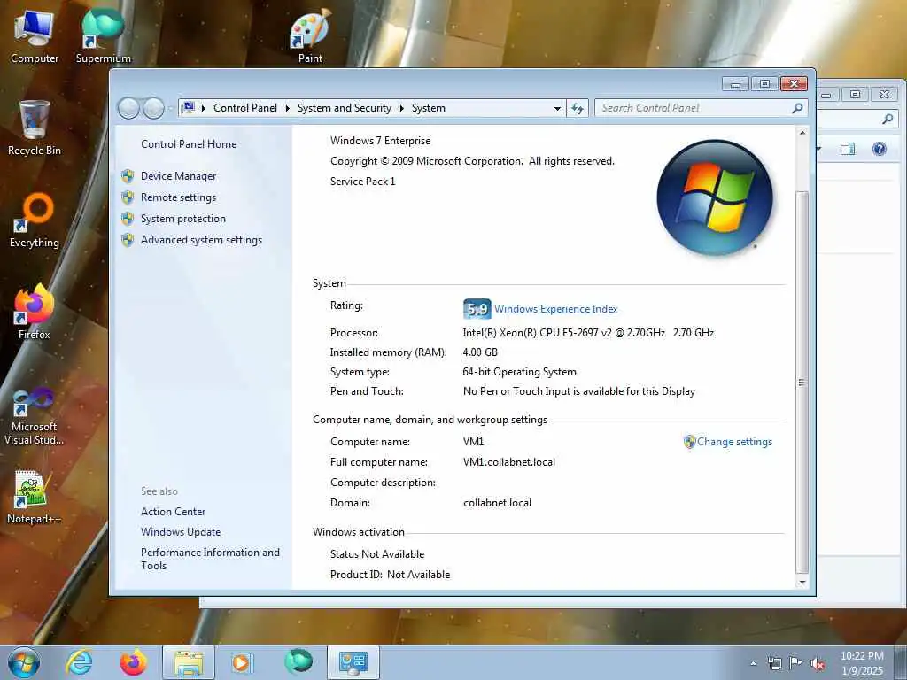907x680 pixels.
Task: Open Windows Media Player from taskbar
Action: (x=242, y=662)
